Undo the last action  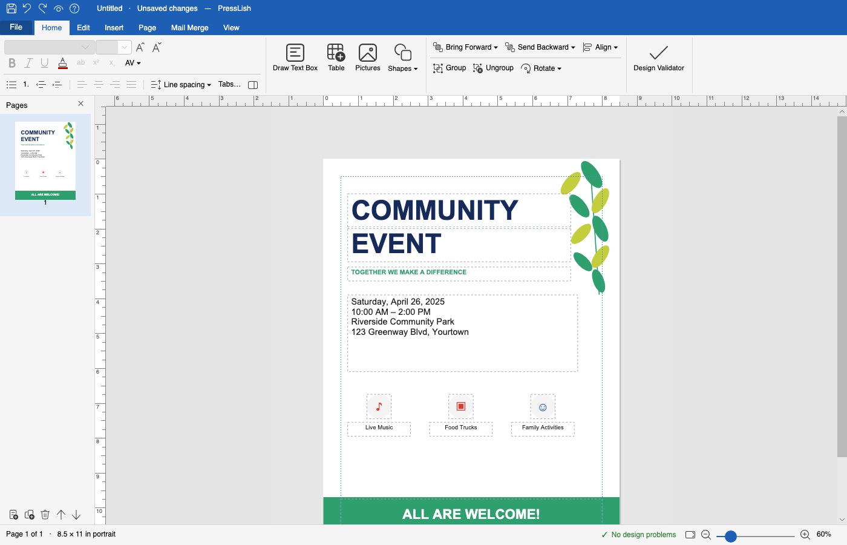pos(27,8)
